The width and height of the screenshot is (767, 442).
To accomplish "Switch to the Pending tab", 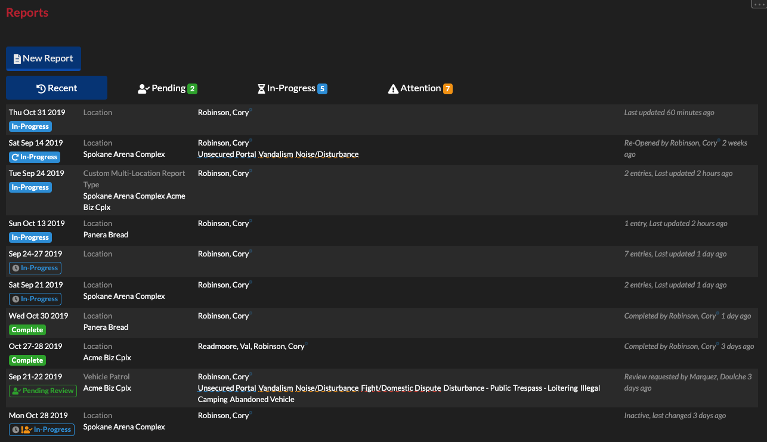I will coord(167,88).
